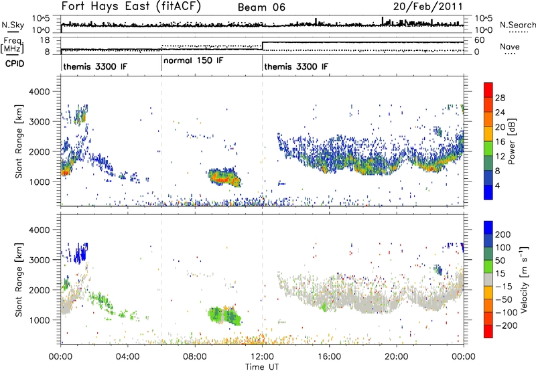Choose Power colorbar band between 16 and 20
The height and width of the screenshot is (371, 536).
tap(488, 134)
